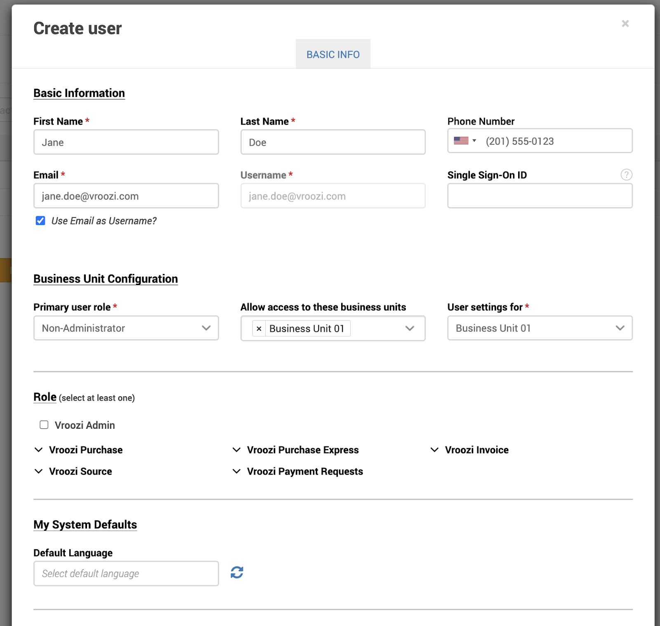Expand Vroozi Purchase roles

(x=78, y=450)
